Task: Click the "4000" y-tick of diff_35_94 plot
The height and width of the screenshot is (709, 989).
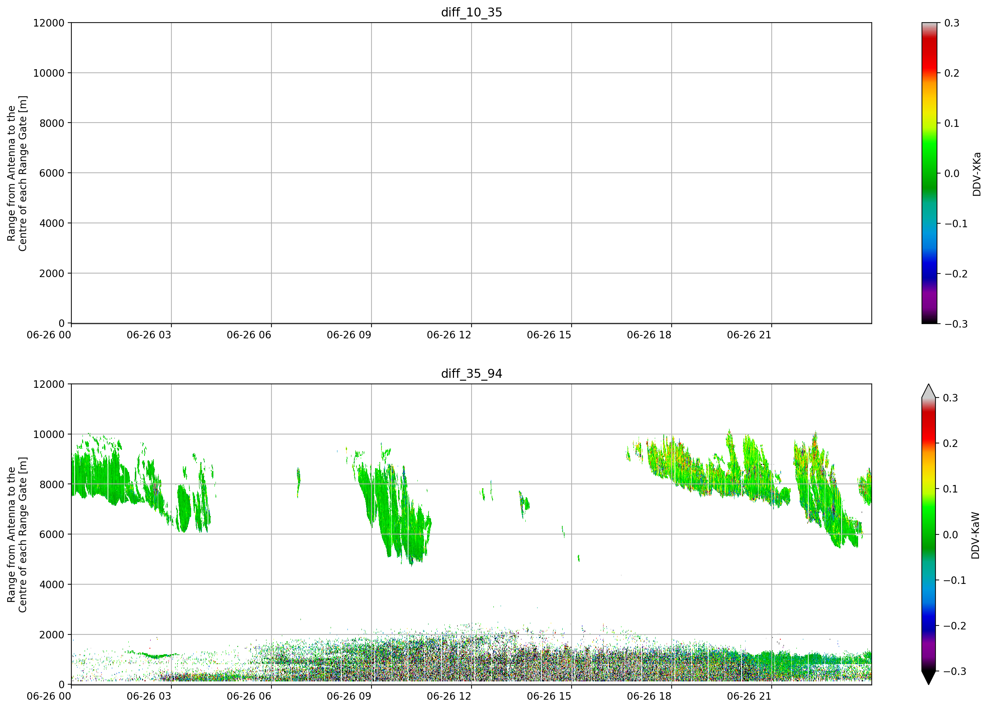Action: point(52,584)
